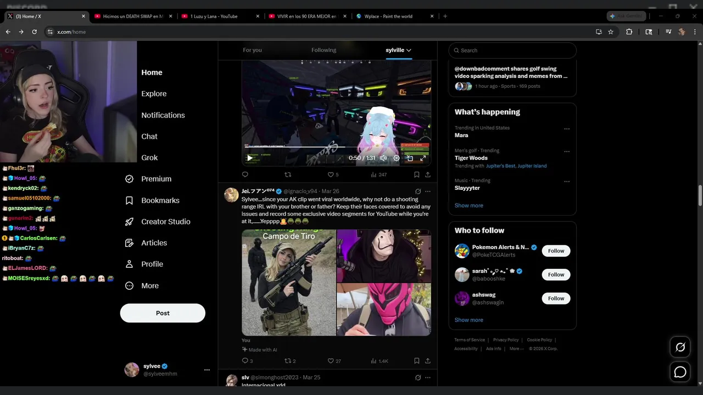Share Jei's post
The height and width of the screenshot is (395, 703).
427,361
